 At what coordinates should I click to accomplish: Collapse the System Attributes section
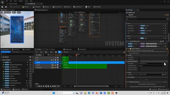click(x=1, y=60)
